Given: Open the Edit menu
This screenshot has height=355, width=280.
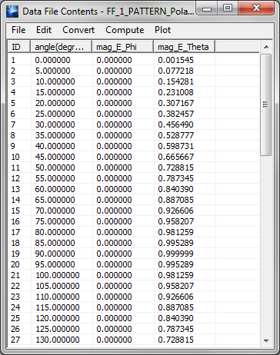Looking at the screenshot, I should (44, 30).
